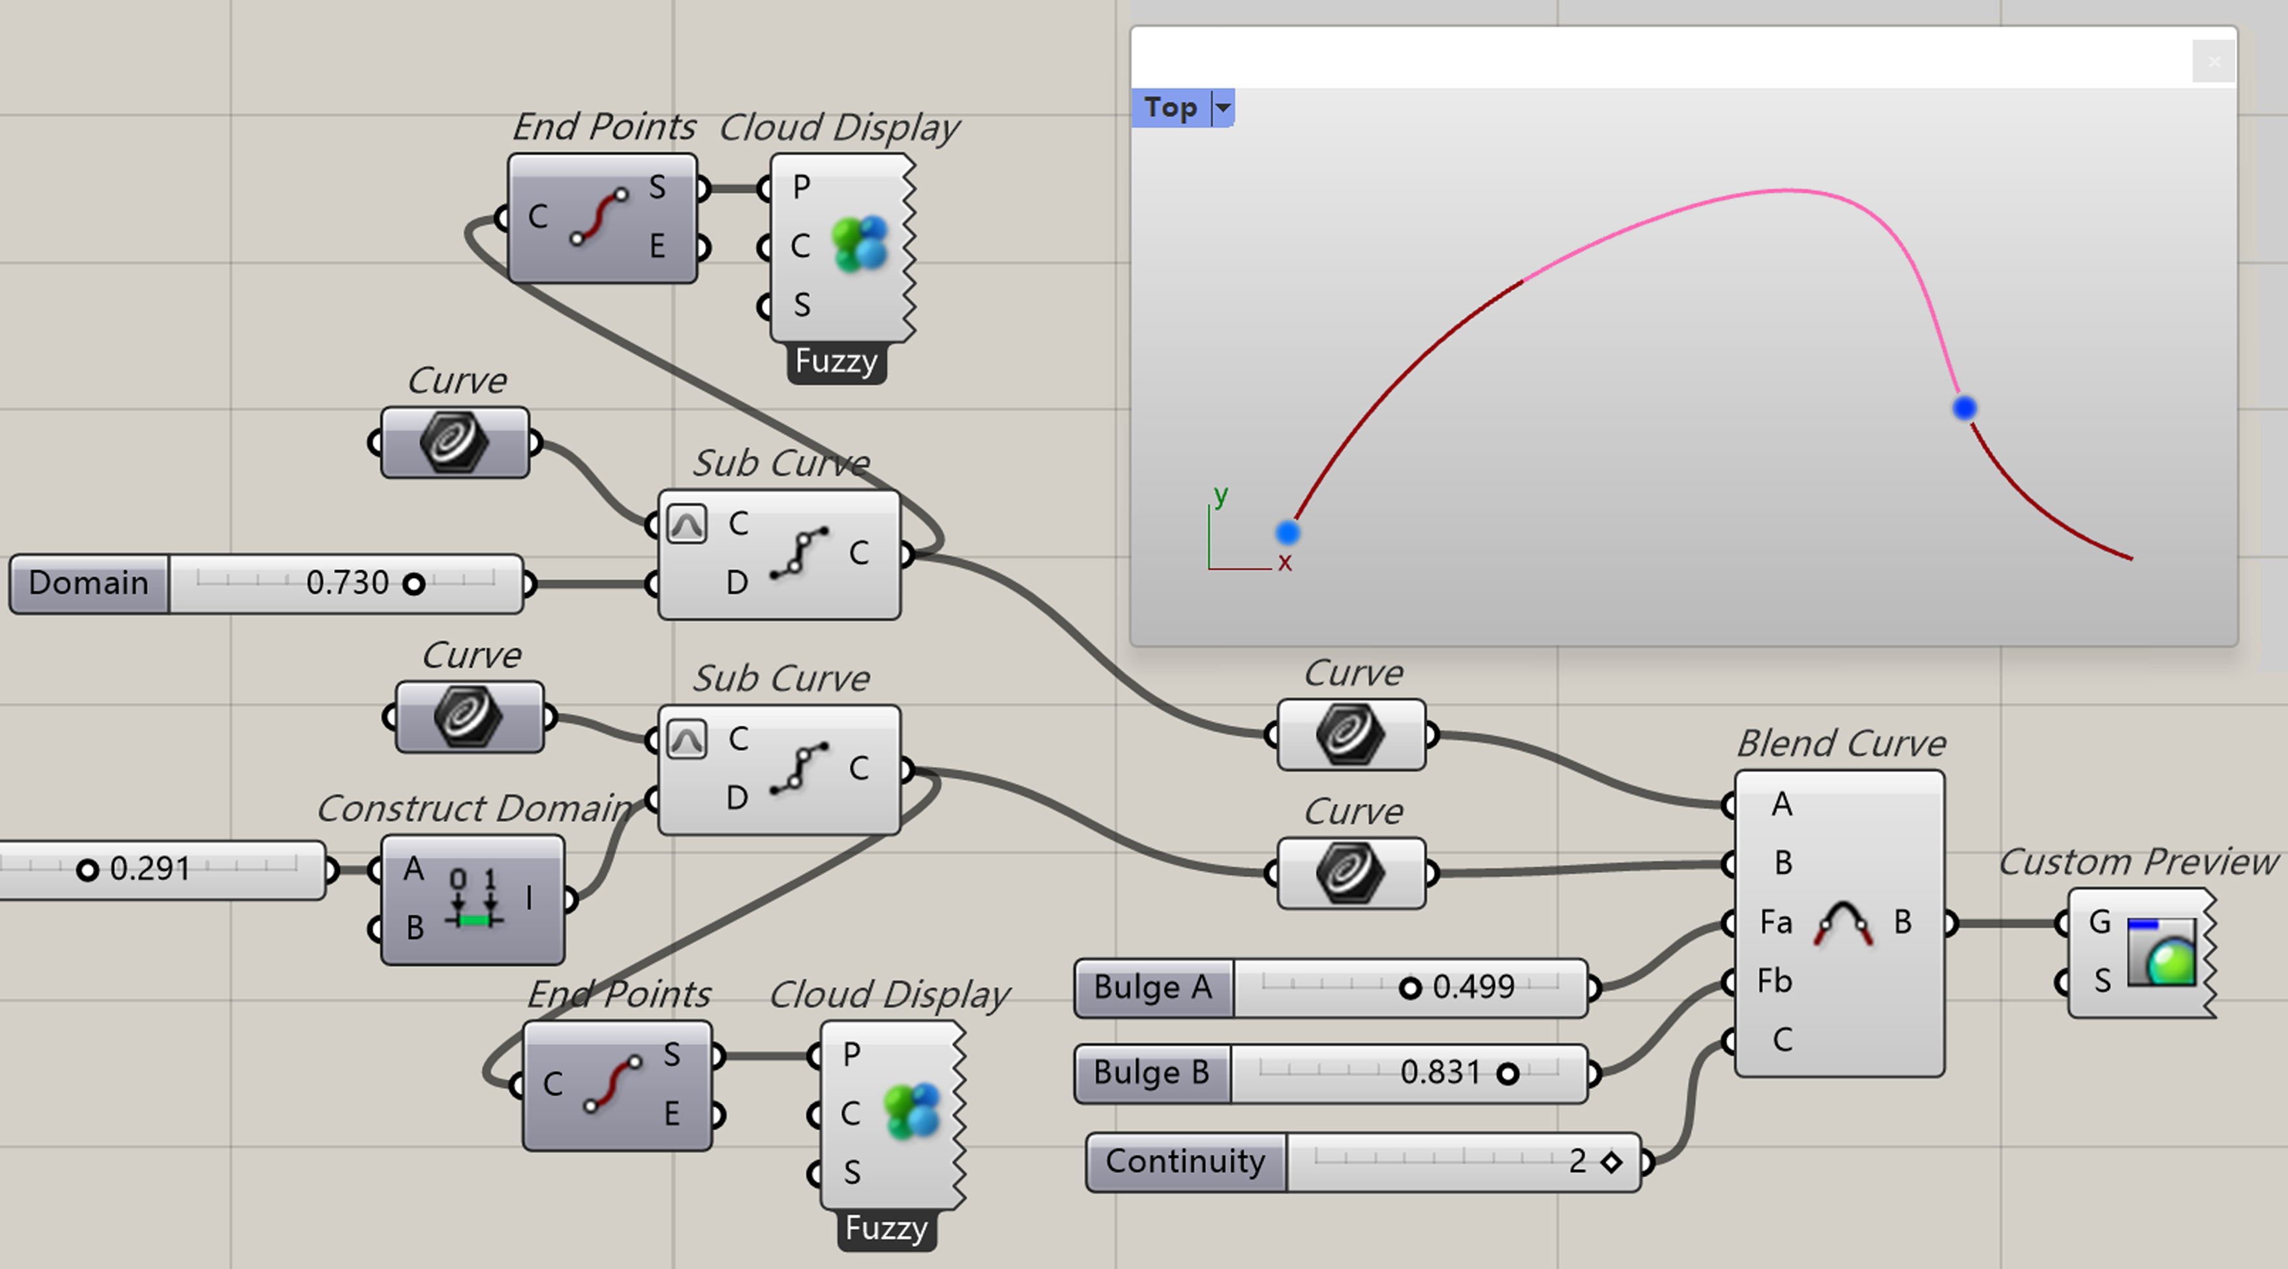Viewport: 2288px width, 1269px height.
Task: Click the Top viewport label tab
Action: click(x=1169, y=108)
